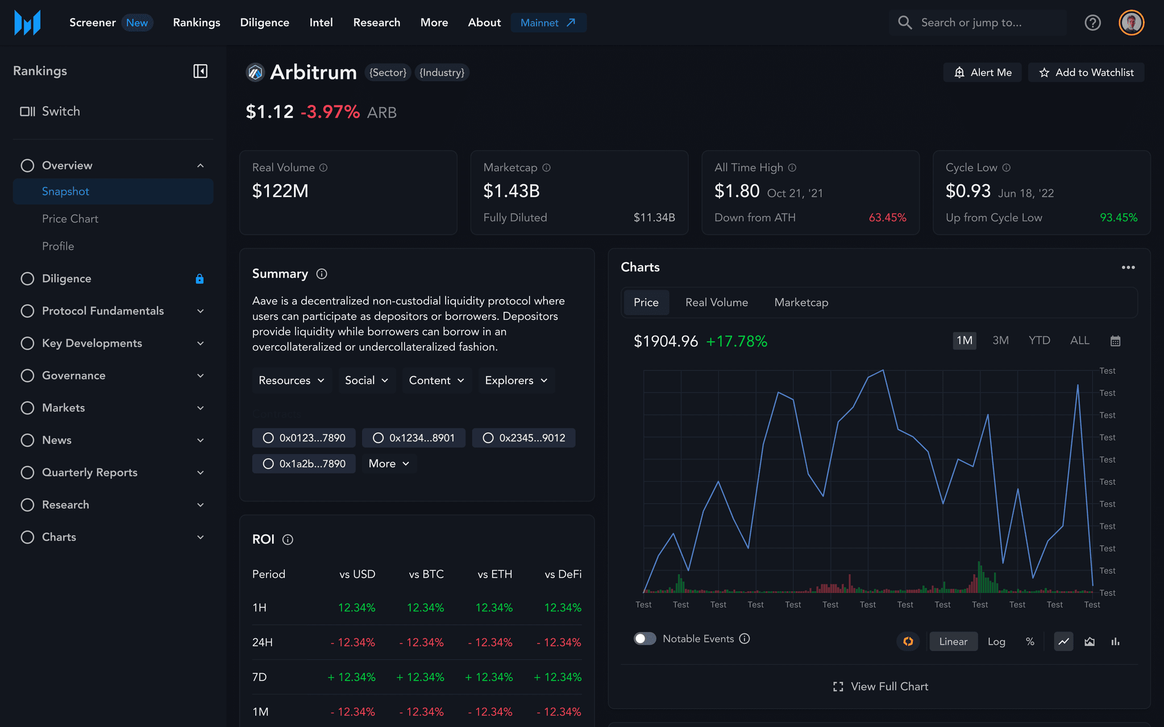The image size is (1164, 727).
Task: Collapse the Rankings sidebar panel icon
Action: pos(200,71)
